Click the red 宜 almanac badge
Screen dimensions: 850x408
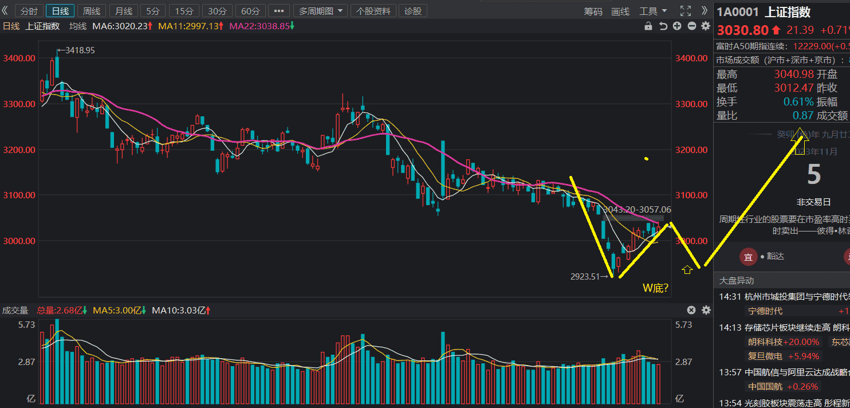748,256
